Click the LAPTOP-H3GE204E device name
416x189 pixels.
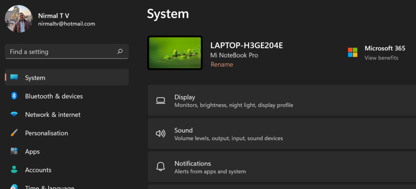tap(247, 45)
